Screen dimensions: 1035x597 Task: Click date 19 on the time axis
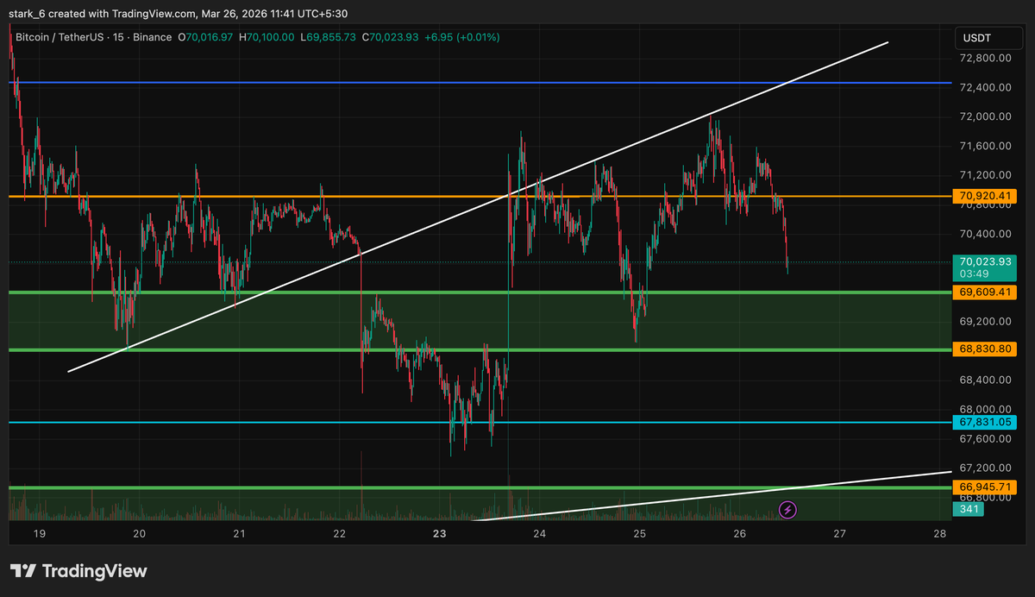point(40,534)
